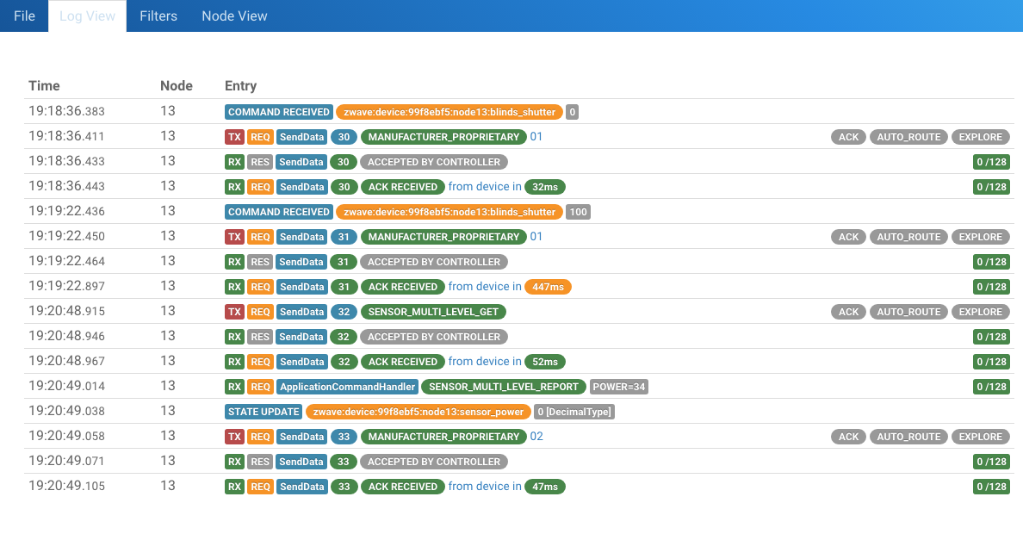1023x534 pixels.
Task: Click the POWER=34 badge
Action: click(619, 387)
